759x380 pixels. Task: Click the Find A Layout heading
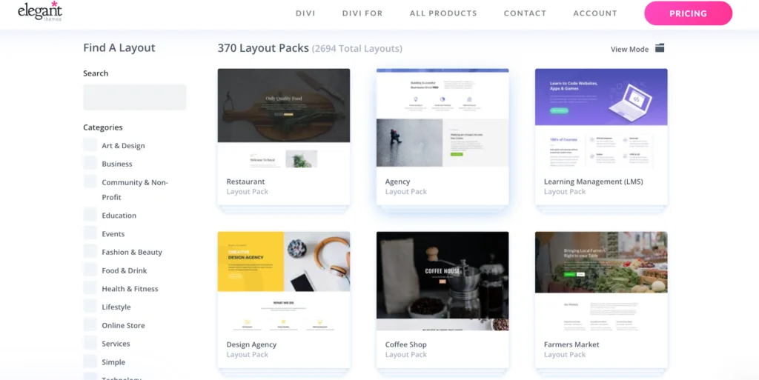click(x=119, y=48)
